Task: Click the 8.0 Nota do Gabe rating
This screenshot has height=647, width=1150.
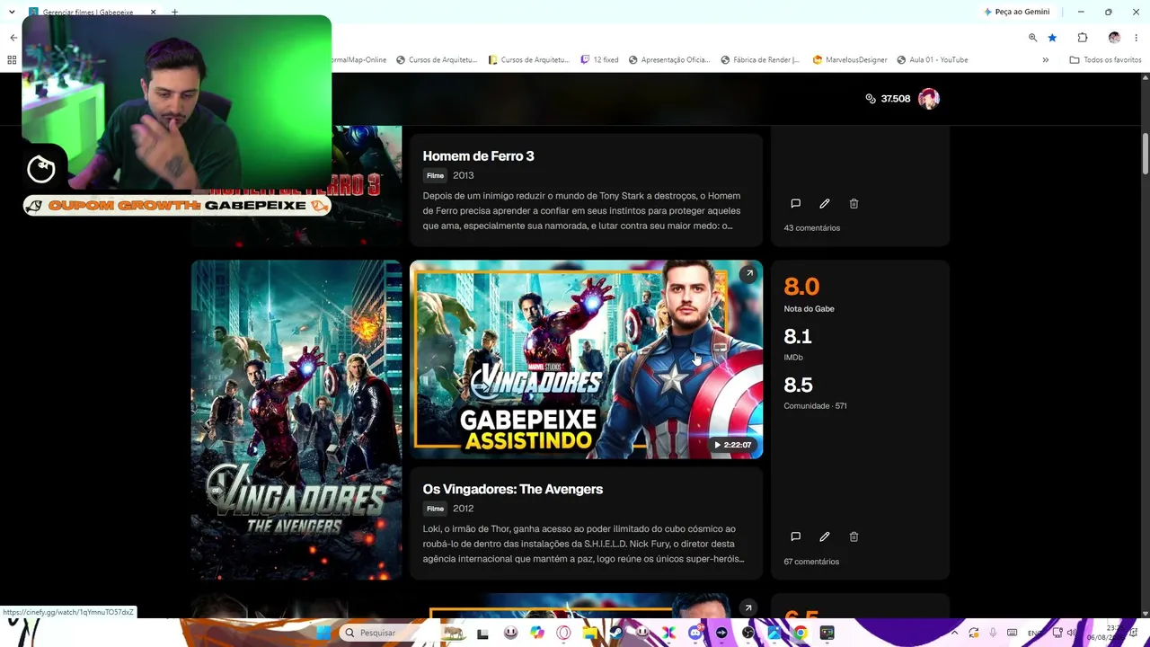Action: pos(801,287)
